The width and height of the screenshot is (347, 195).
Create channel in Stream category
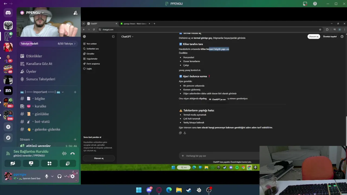pyautogui.click(x=75, y=139)
